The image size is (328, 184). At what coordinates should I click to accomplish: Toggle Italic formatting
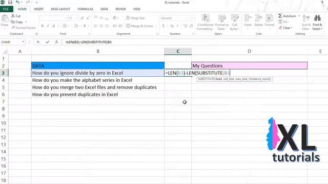pyautogui.click(x=48, y=26)
